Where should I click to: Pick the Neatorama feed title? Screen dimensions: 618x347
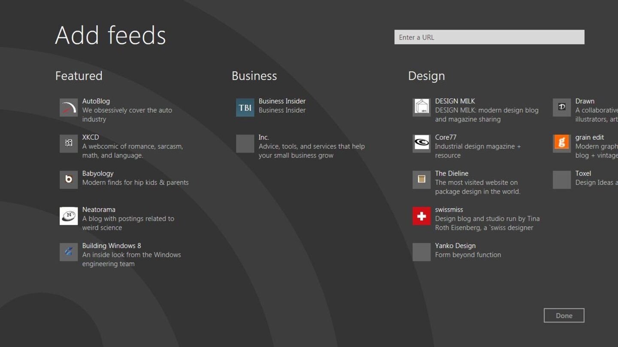99,209
